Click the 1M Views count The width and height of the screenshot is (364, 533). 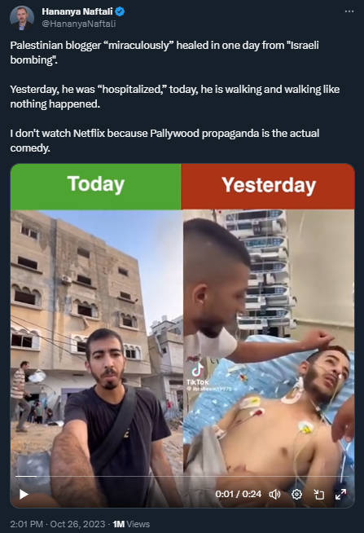[x=131, y=524]
